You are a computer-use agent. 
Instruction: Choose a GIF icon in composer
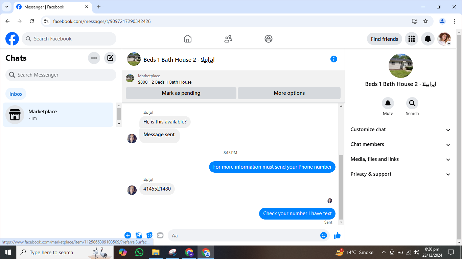160,235
